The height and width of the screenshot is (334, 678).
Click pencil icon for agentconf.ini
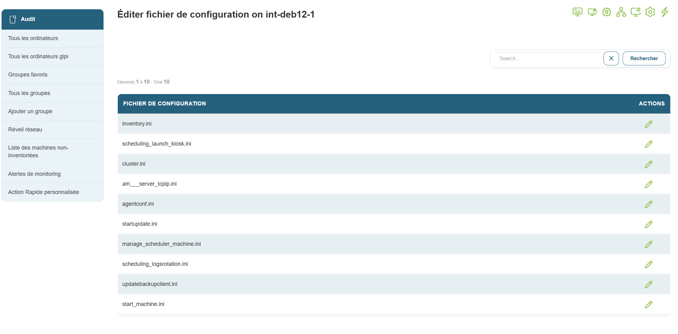click(649, 204)
